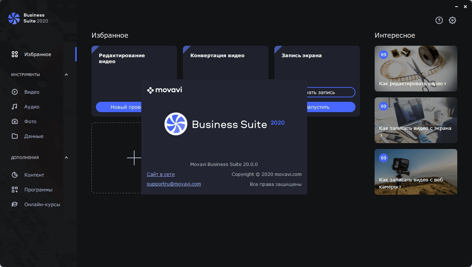472x267 pixels.
Task: Click the Данные folder icon
Action: tap(15, 136)
